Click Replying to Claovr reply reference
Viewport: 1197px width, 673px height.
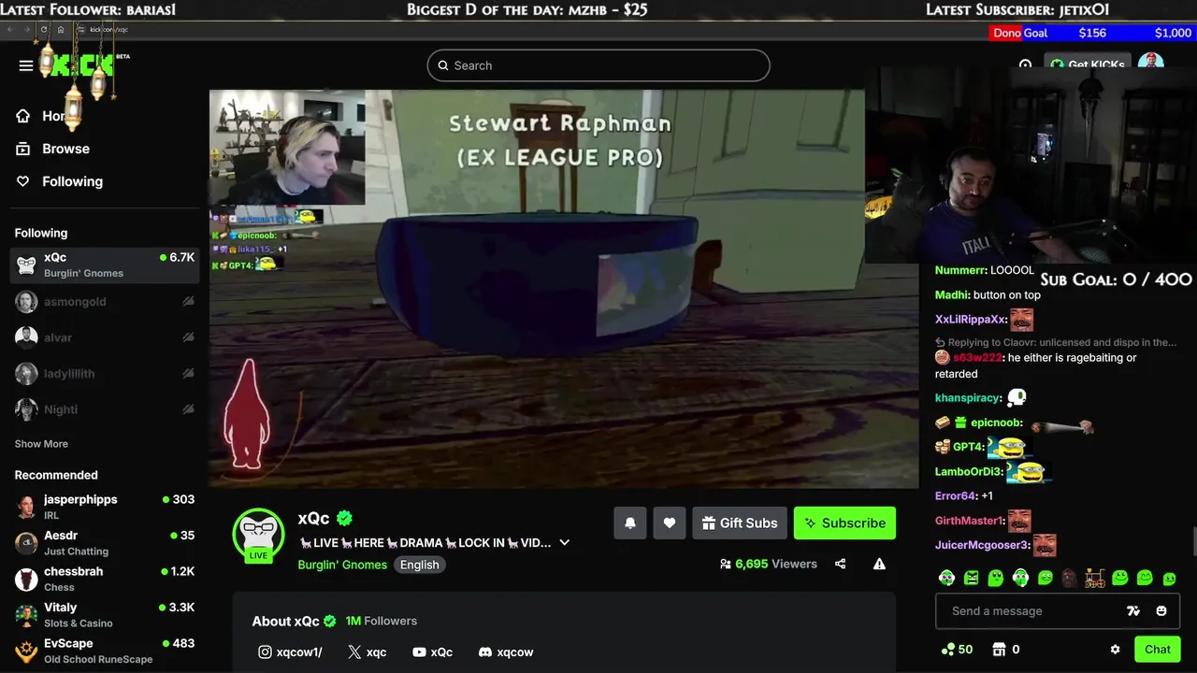coord(1055,343)
